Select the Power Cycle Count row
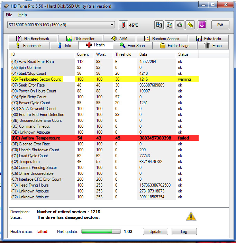Screen dimensions: 236x243 click(105, 103)
